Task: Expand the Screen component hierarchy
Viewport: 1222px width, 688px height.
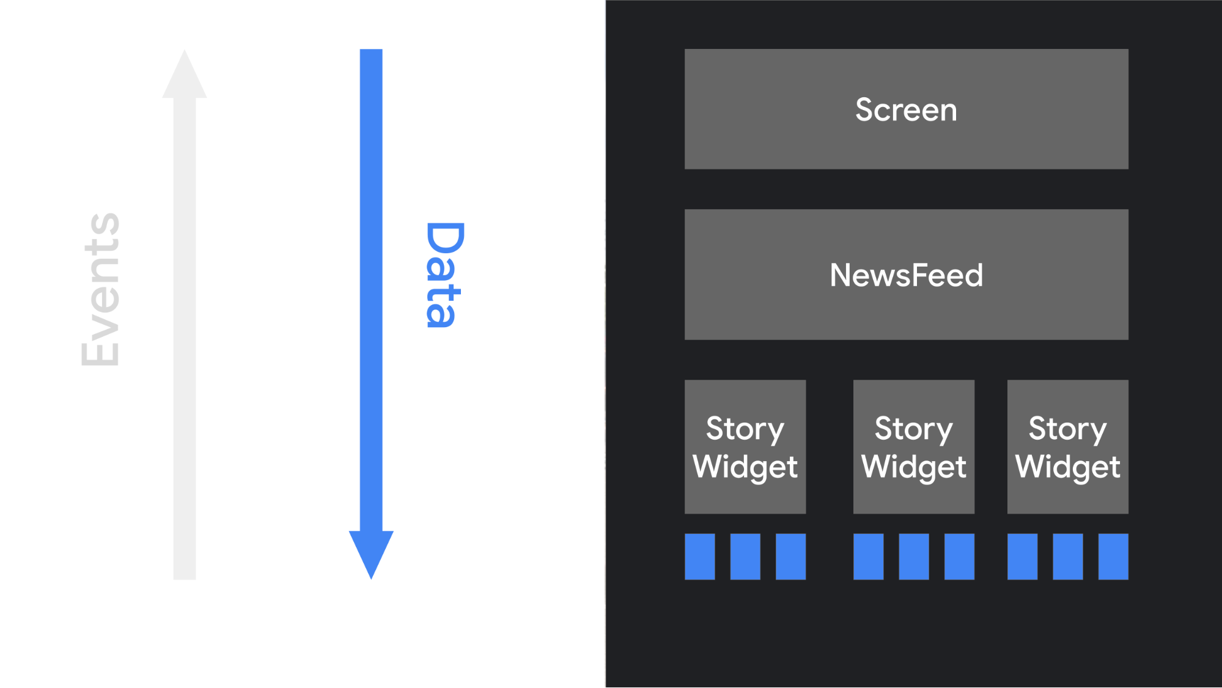Action: [x=907, y=109]
